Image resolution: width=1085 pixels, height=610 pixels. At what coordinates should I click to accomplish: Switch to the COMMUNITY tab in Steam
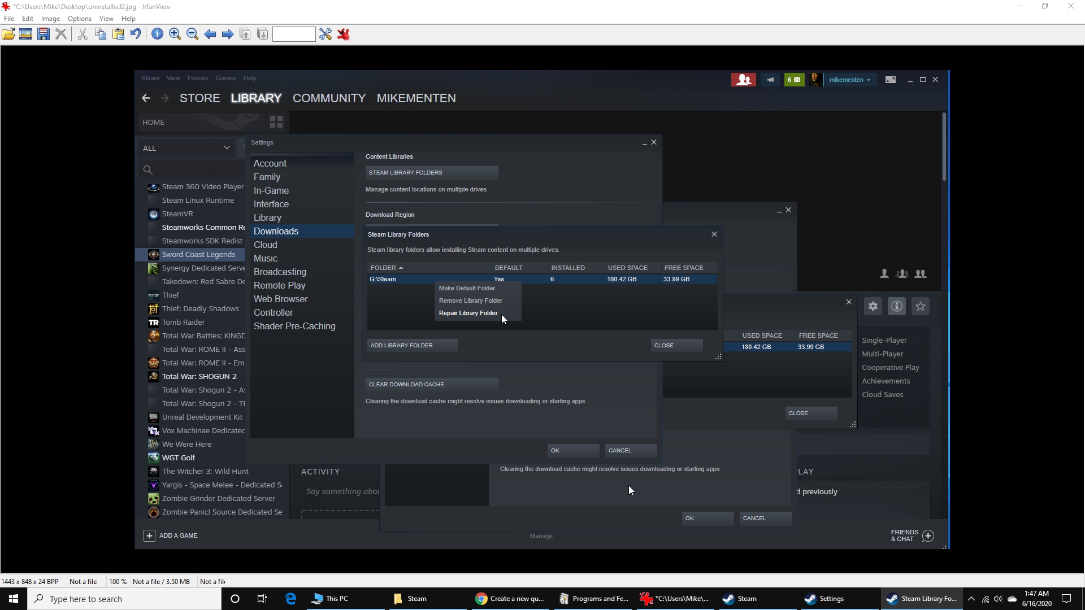329,98
